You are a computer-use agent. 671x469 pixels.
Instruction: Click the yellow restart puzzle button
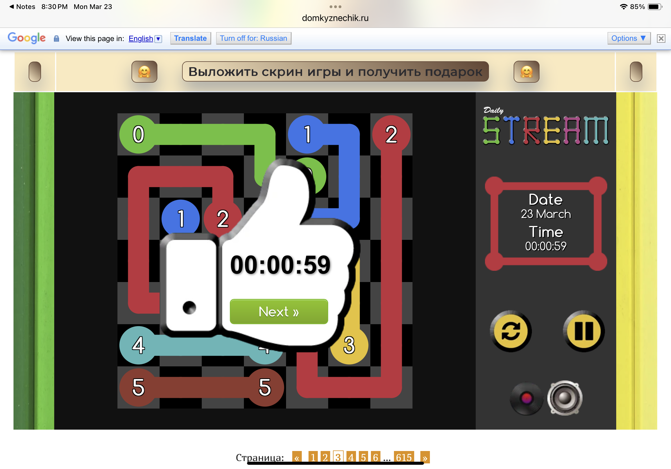click(x=511, y=331)
